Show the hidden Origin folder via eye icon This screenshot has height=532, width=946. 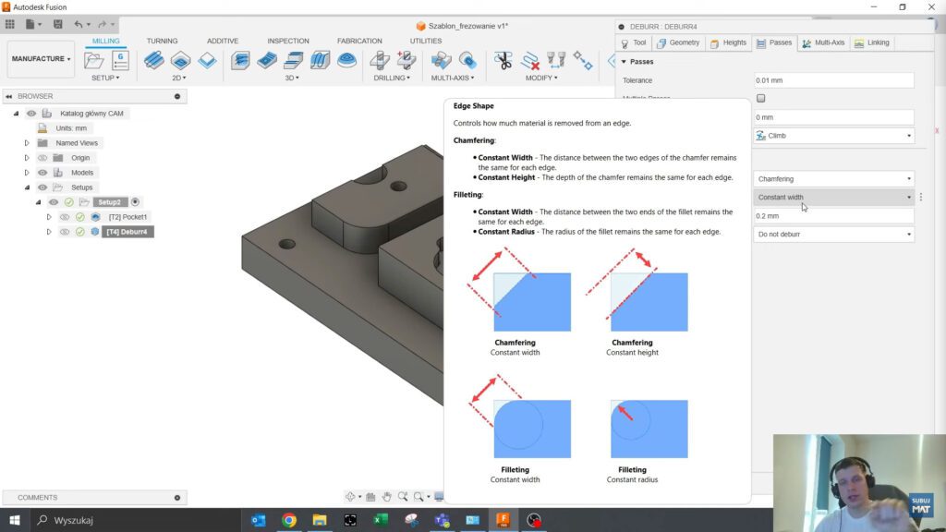[x=42, y=158]
